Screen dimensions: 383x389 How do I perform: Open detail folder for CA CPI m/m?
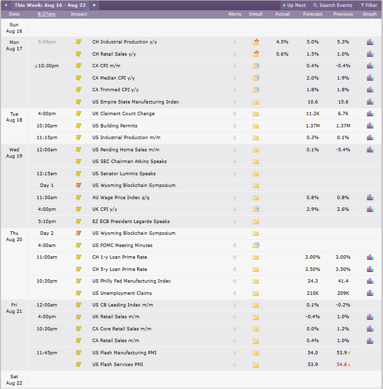click(x=256, y=66)
